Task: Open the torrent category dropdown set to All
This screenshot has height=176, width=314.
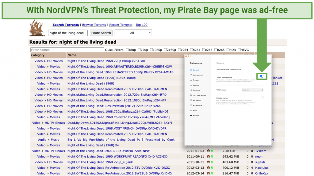Action: coord(133,33)
